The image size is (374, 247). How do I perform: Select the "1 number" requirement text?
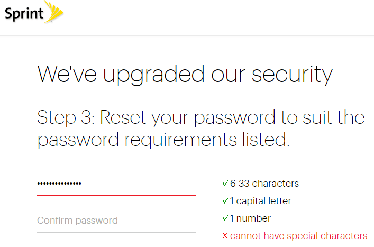pos(250,218)
